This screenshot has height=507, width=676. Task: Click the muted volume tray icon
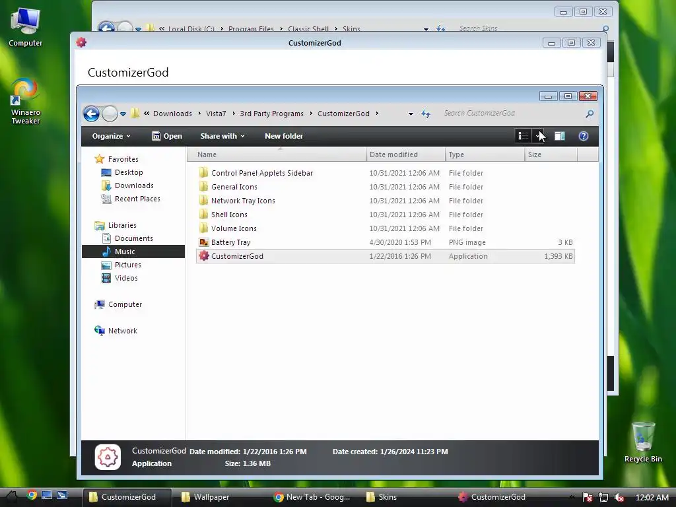point(619,497)
